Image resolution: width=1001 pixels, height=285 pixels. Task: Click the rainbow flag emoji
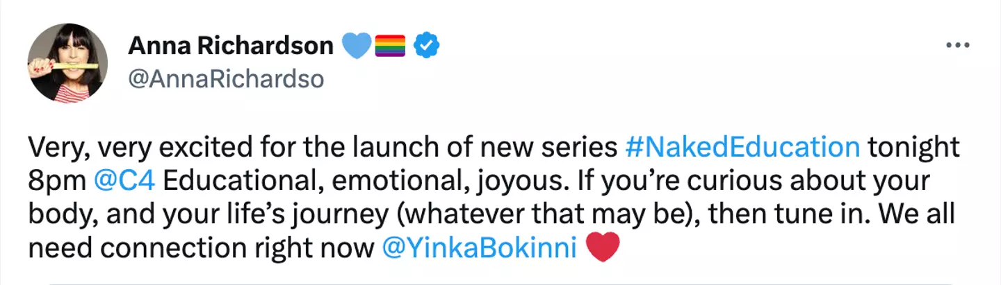pos(391,46)
